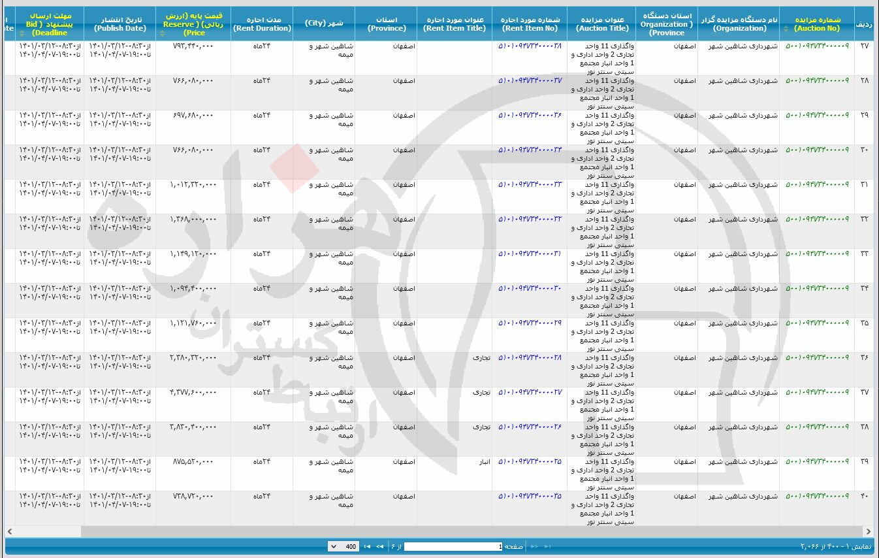Open rent item number link in row ۳۲
Image resolution: width=879 pixels, height=558 pixels.
coord(530,219)
